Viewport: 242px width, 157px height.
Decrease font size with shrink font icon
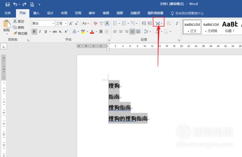[x=77, y=23]
